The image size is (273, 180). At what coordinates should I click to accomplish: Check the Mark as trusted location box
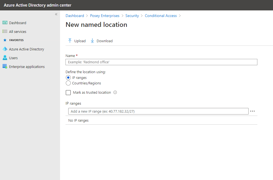click(68, 92)
